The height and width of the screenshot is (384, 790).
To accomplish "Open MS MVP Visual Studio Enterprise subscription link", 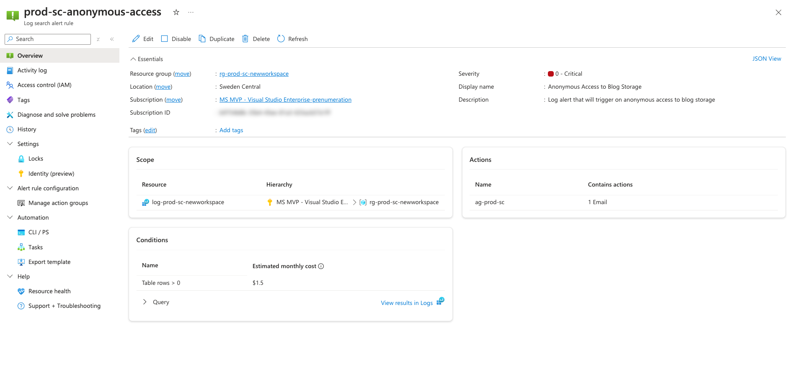I will 285,100.
